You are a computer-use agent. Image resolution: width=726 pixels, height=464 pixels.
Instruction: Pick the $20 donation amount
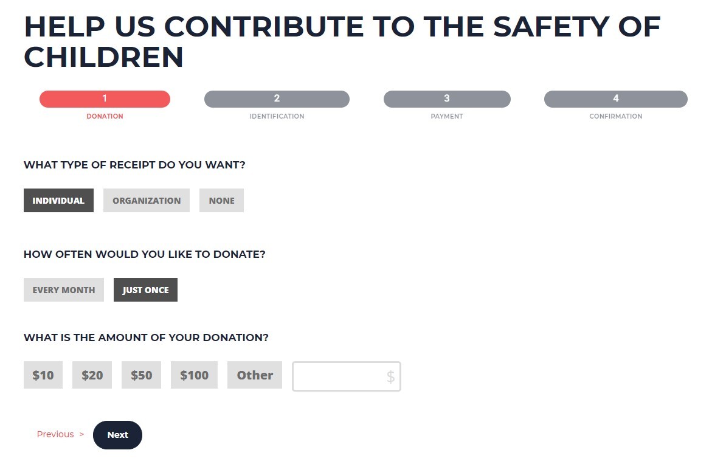92,375
